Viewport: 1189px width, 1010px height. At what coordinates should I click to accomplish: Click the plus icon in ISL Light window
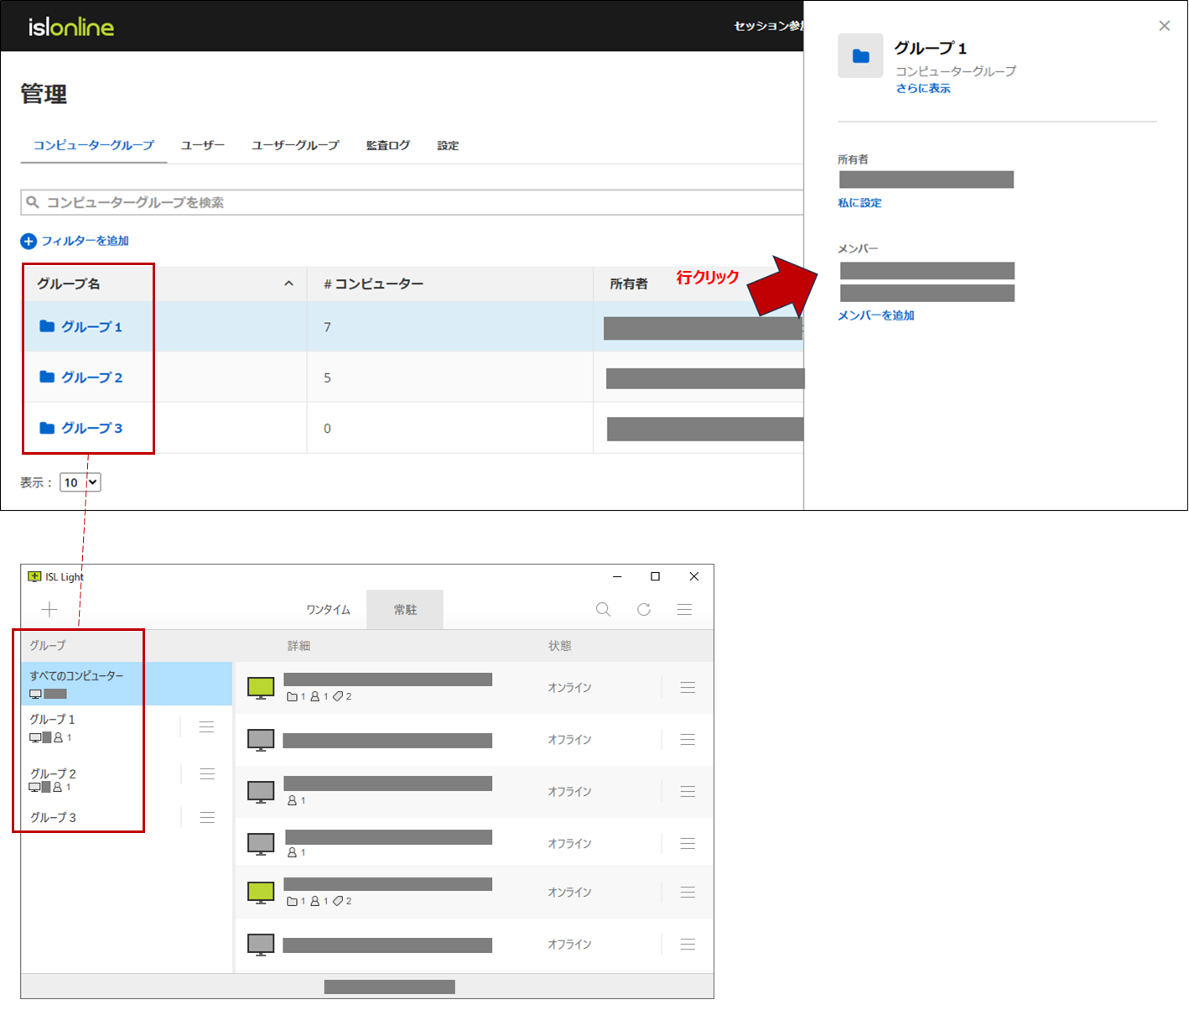[x=49, y=610]
